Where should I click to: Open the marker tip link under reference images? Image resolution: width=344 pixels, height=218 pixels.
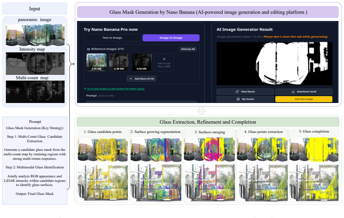[x=116, y=89]
